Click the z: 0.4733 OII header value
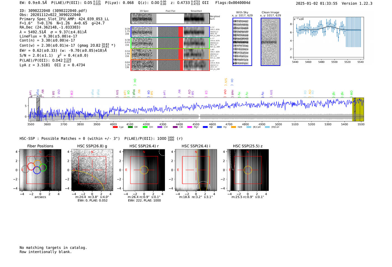Image resolution: width=392 pixels, height=267 pixels. 190,3
